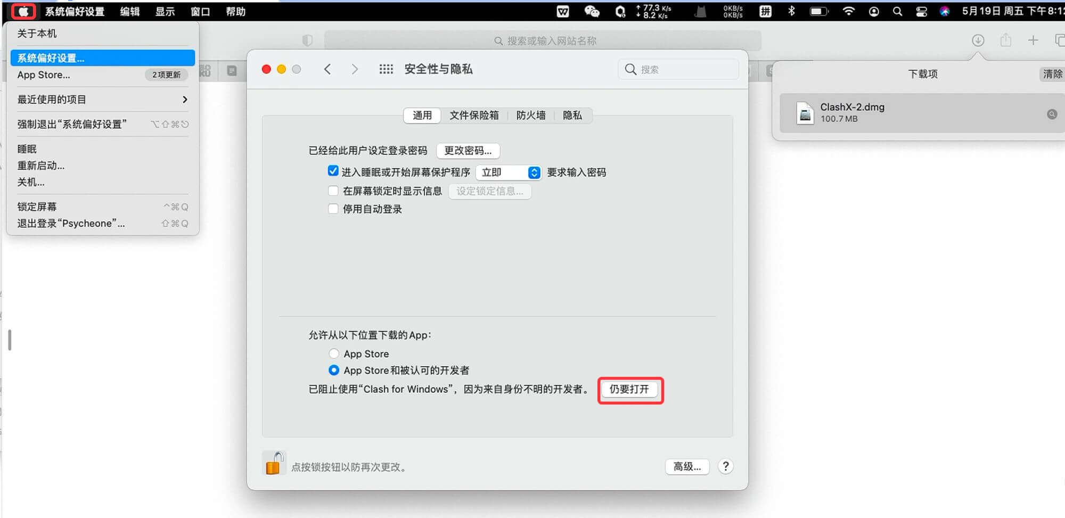Click 仍要打开 button
1065x518 pixels.
coord(629,389)
